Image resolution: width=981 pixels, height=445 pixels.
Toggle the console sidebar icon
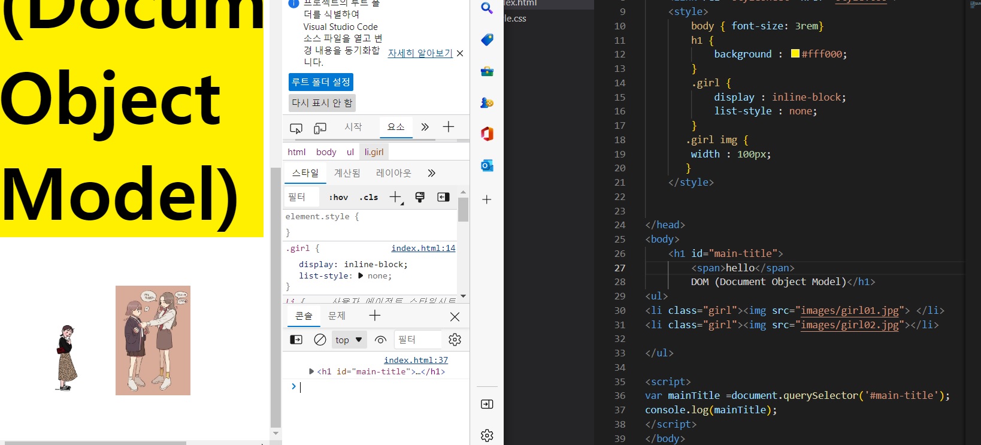click(x=296, y=340)
